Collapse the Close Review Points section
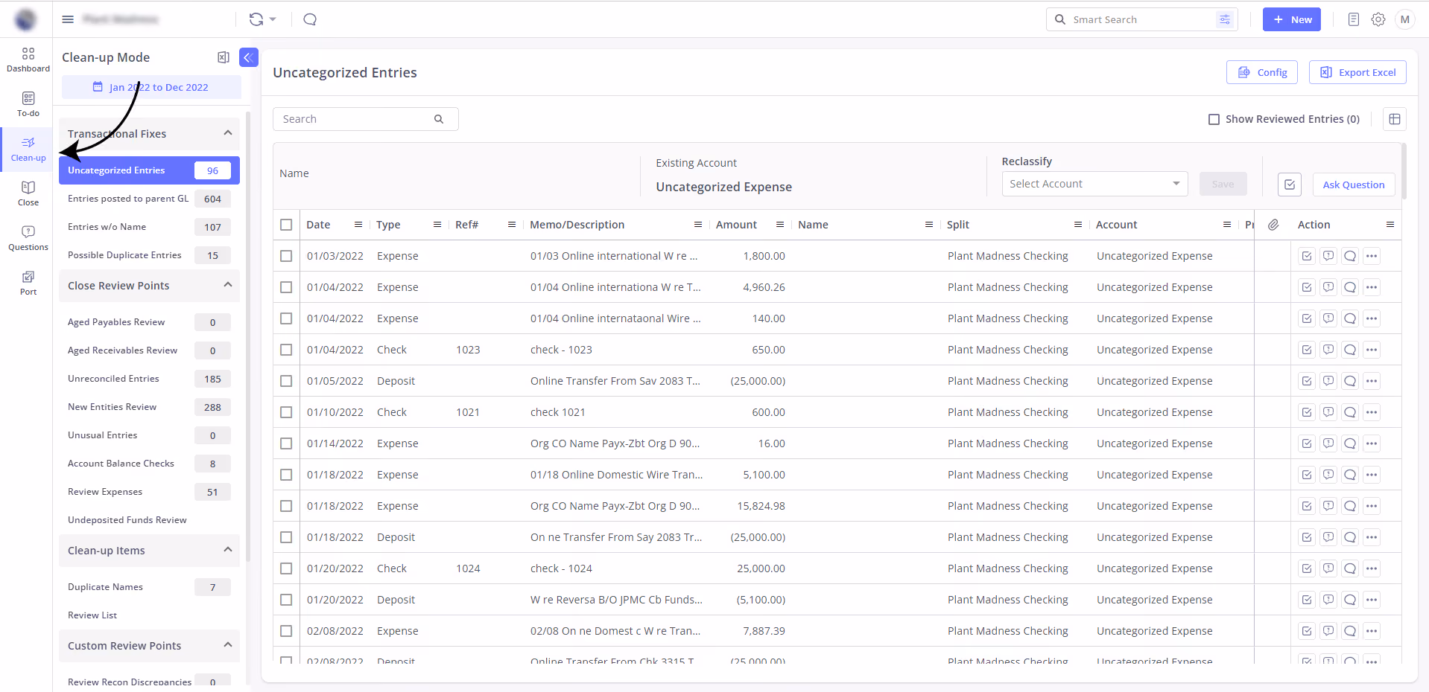The image size is (1429, 692). [228, 285]
